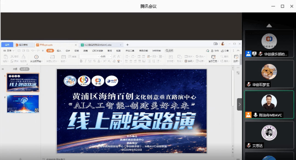This screenshot has width=296, height=160.
Task: Click the 演示工具 presentation tools icon
Action: pyautogui.click(x=214, y=57)
